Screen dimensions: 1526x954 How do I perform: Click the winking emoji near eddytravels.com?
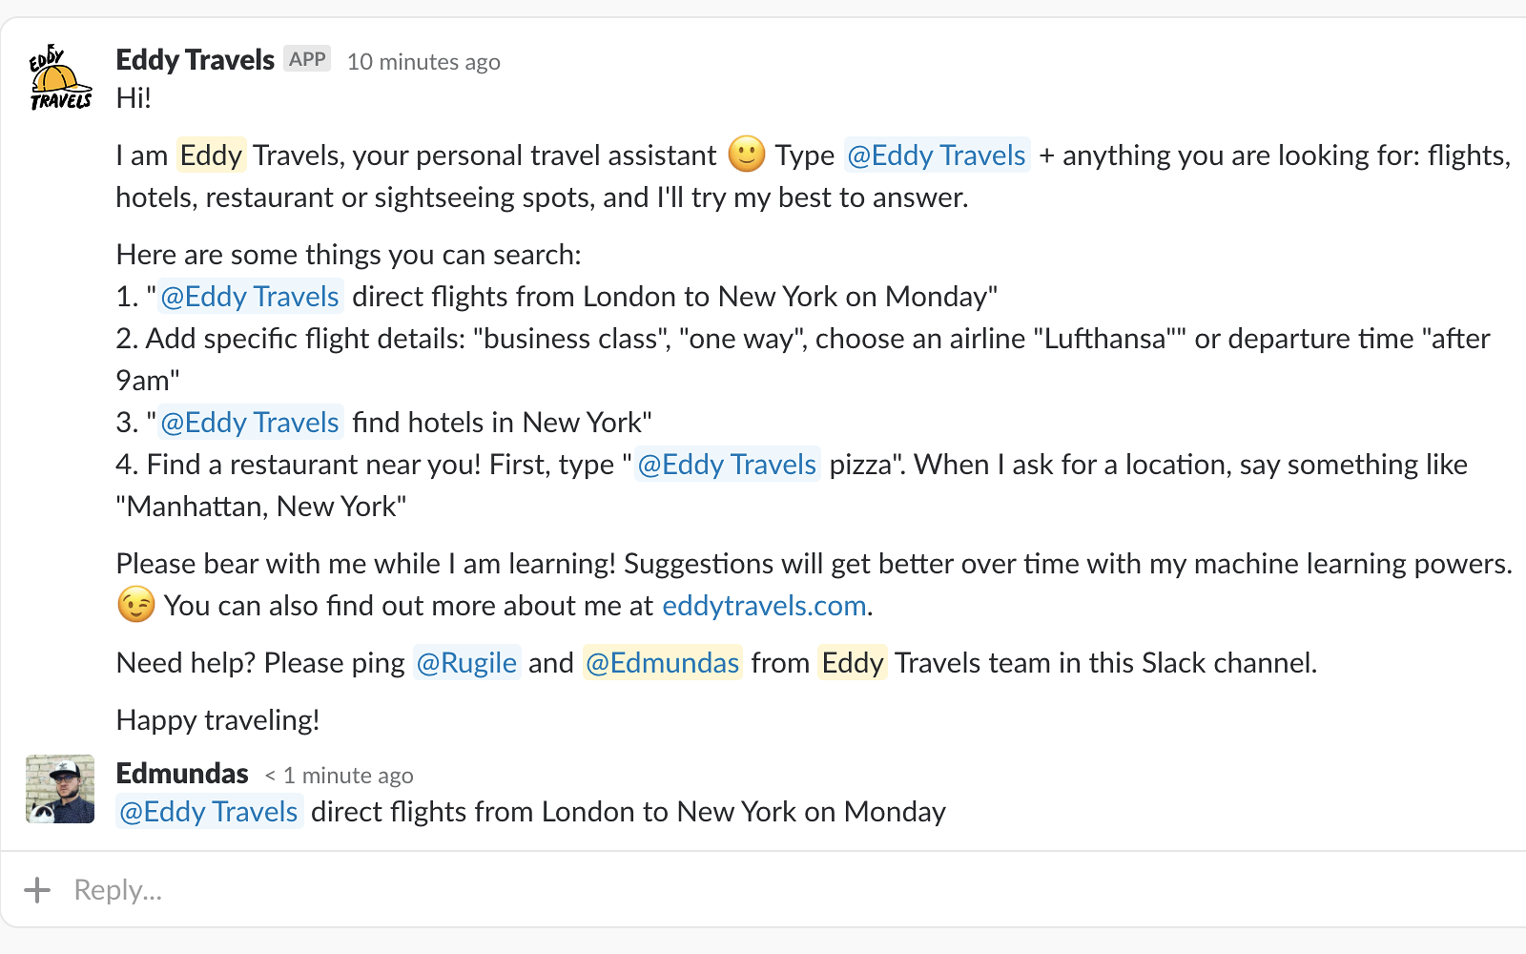click(134, 605)
